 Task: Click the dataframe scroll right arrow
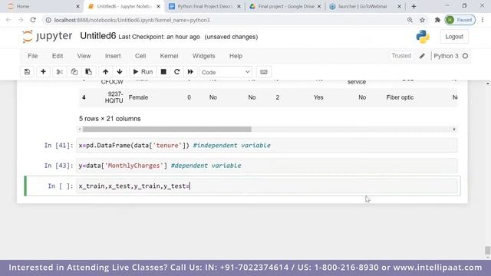(x=454, y=130)
